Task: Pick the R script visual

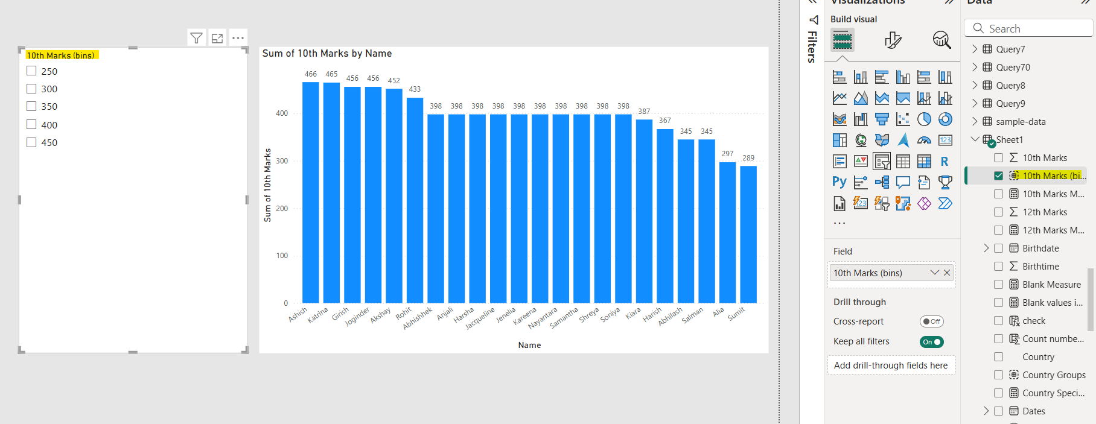Action: pyautogui.click(x=945, y=162)
